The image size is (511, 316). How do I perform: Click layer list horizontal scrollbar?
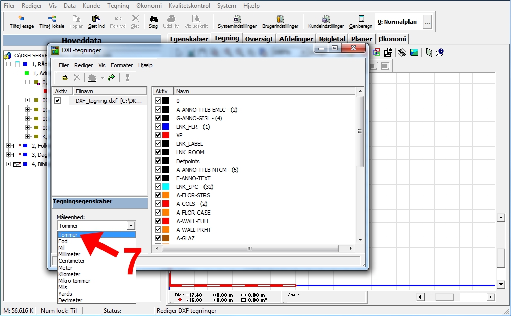[250, 248]
